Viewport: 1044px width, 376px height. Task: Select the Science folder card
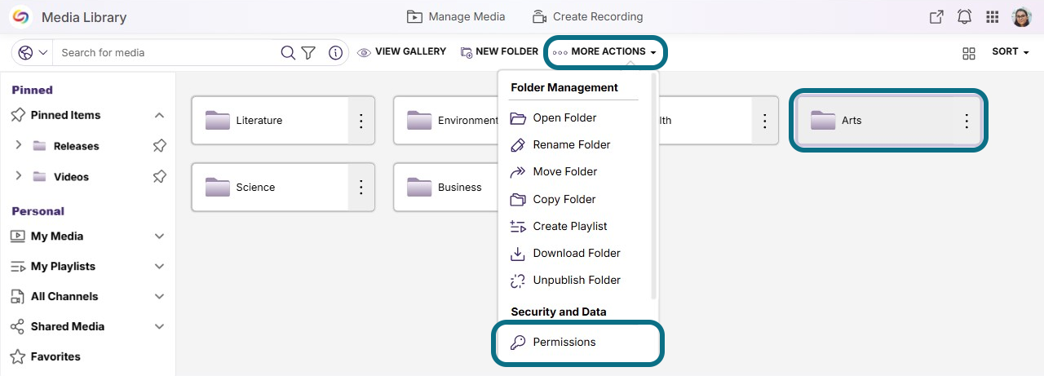point(270,188)
